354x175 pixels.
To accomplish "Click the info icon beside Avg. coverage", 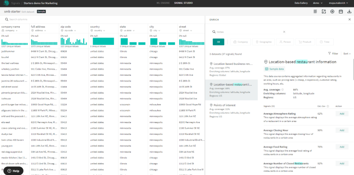I will [x=282, y=90].
